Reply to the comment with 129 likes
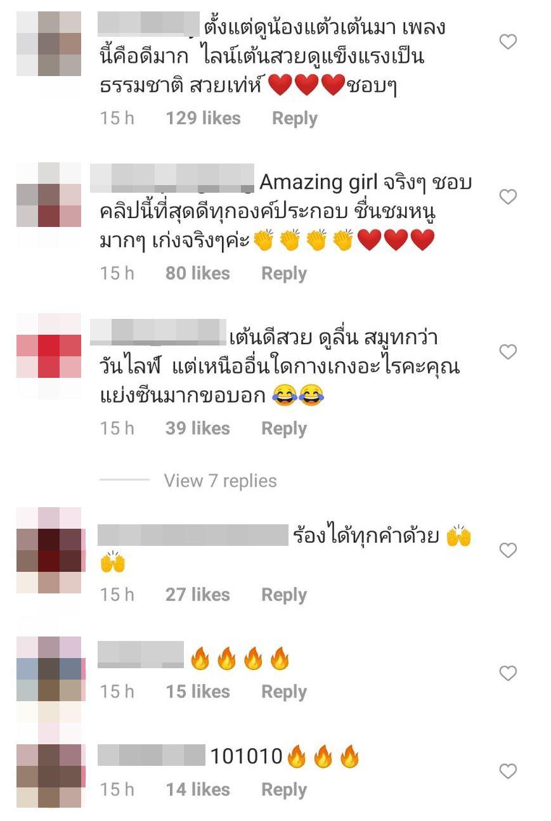 point(295,119)
